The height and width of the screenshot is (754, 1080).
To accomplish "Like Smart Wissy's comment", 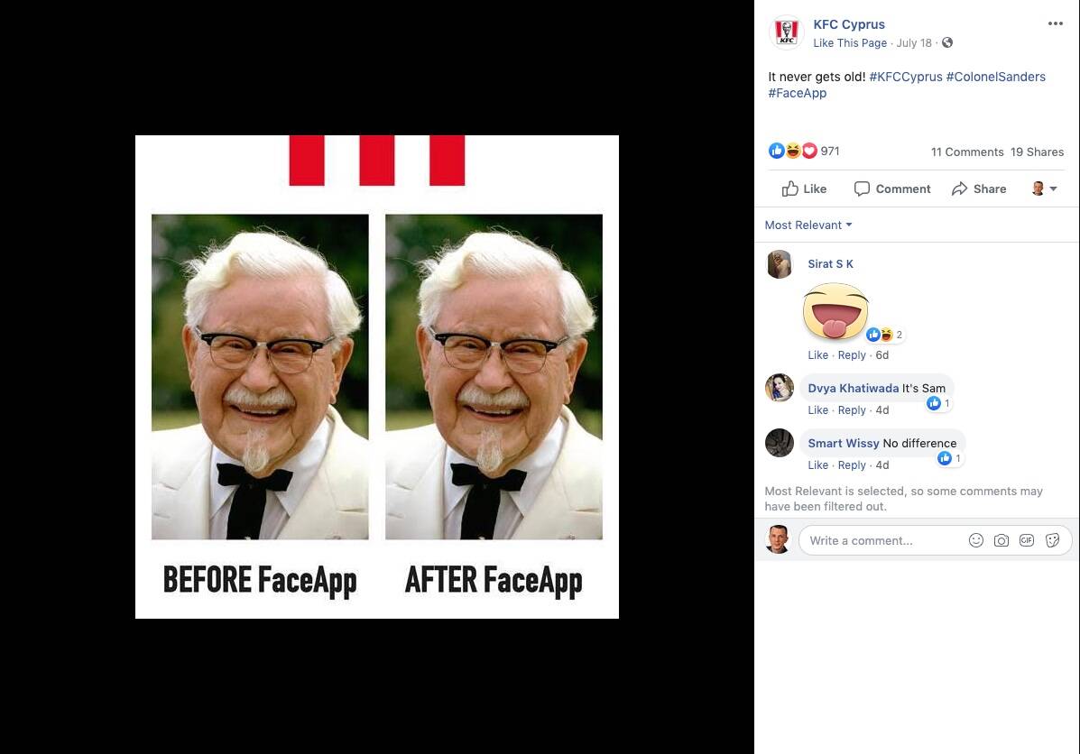I will pyautogui.click(x=817, y=465).
